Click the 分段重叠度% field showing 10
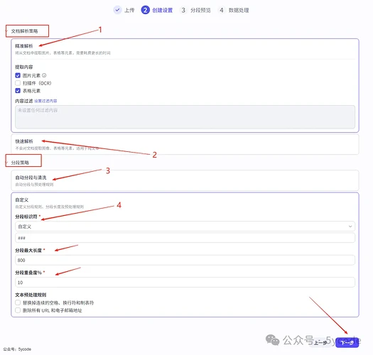The height and width of the screenshot is (355, 373). point(185,283)
